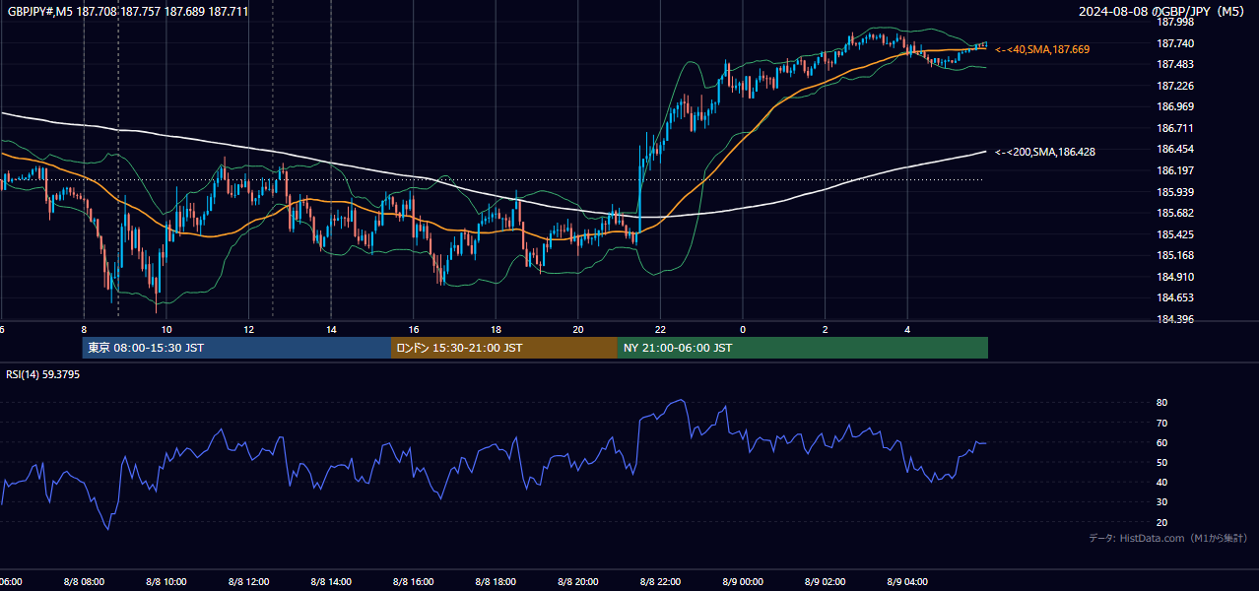Click price axis value 186.711
The image size is (1259, 591).
1175,128
